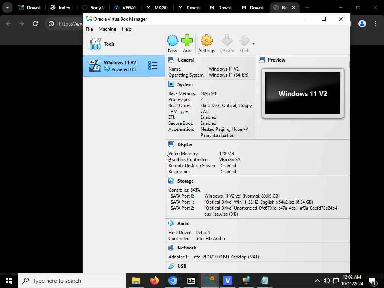Show hidden system tray icons
This screenshot has height=288, width=384.
point(317,280)
